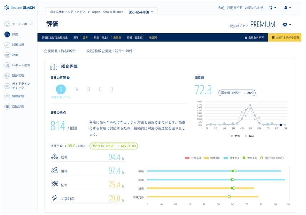Screen dimensions: 306x215
Task: Click the 証跡管理 folder icon
Action: [7, 76]
